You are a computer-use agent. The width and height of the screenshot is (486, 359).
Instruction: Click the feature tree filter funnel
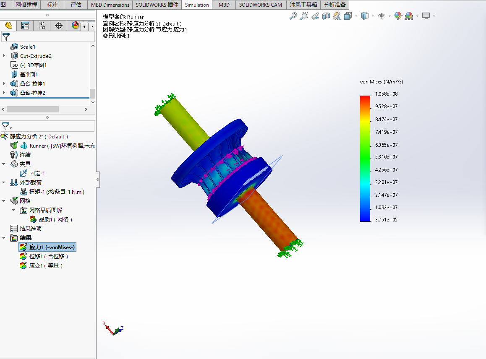[x=6, y=37]
